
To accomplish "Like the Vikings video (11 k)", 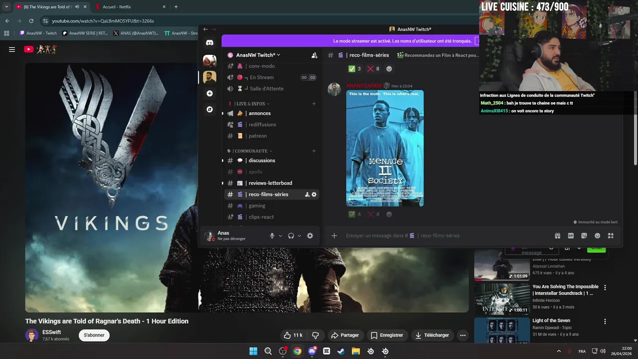I will tap(293, 335).
